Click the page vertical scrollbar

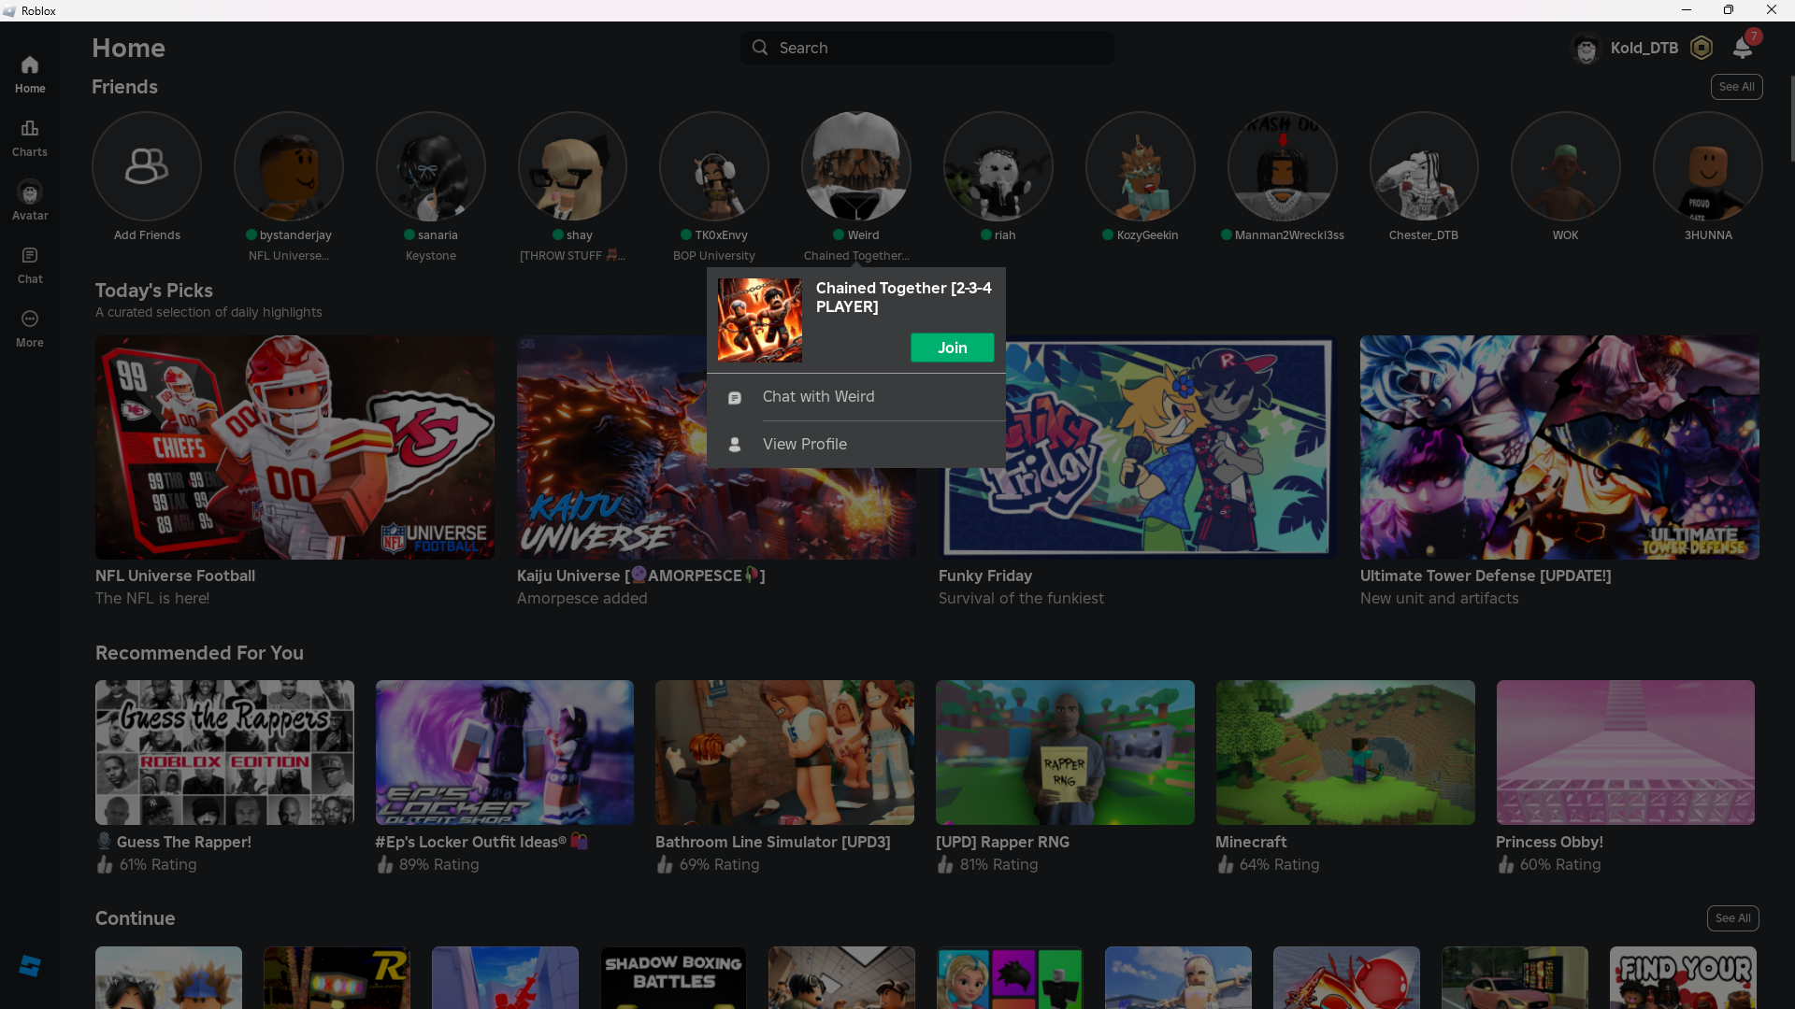coord(1791,117)
